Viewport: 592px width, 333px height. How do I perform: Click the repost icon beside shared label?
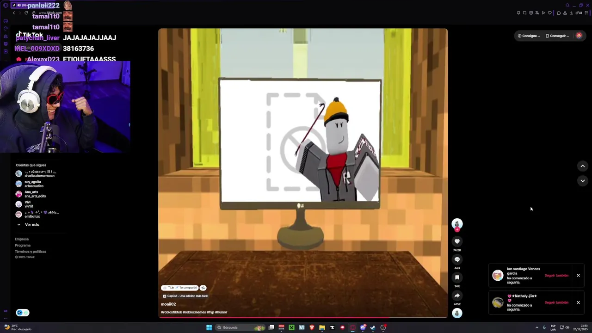[203, 288]
